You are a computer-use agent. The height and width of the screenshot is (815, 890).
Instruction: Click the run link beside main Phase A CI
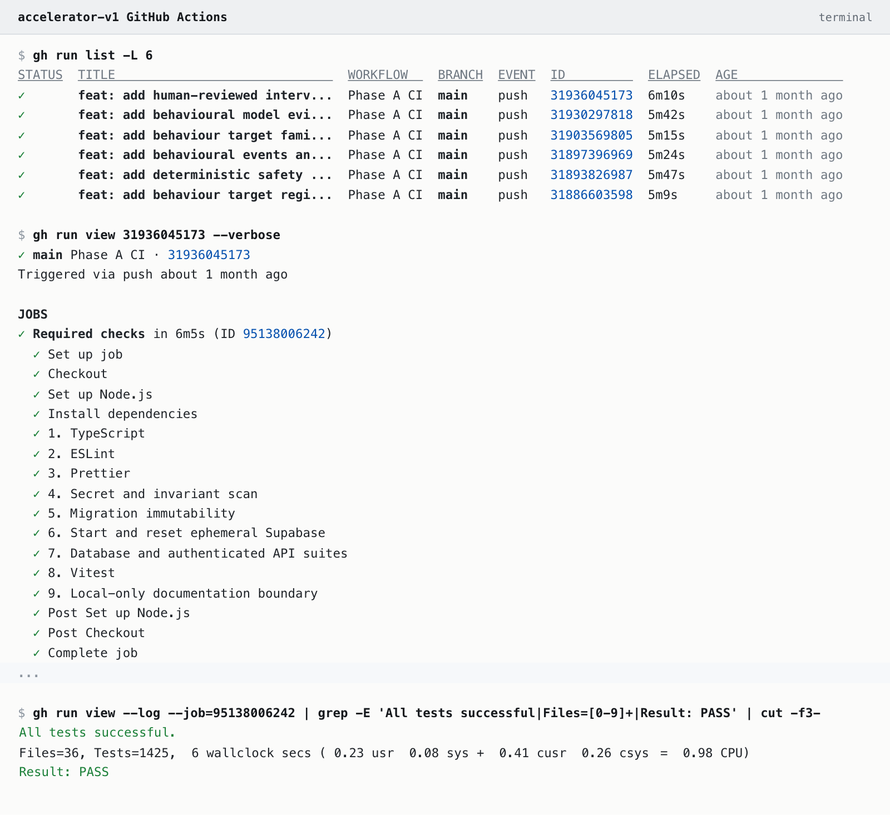point(209,255)
